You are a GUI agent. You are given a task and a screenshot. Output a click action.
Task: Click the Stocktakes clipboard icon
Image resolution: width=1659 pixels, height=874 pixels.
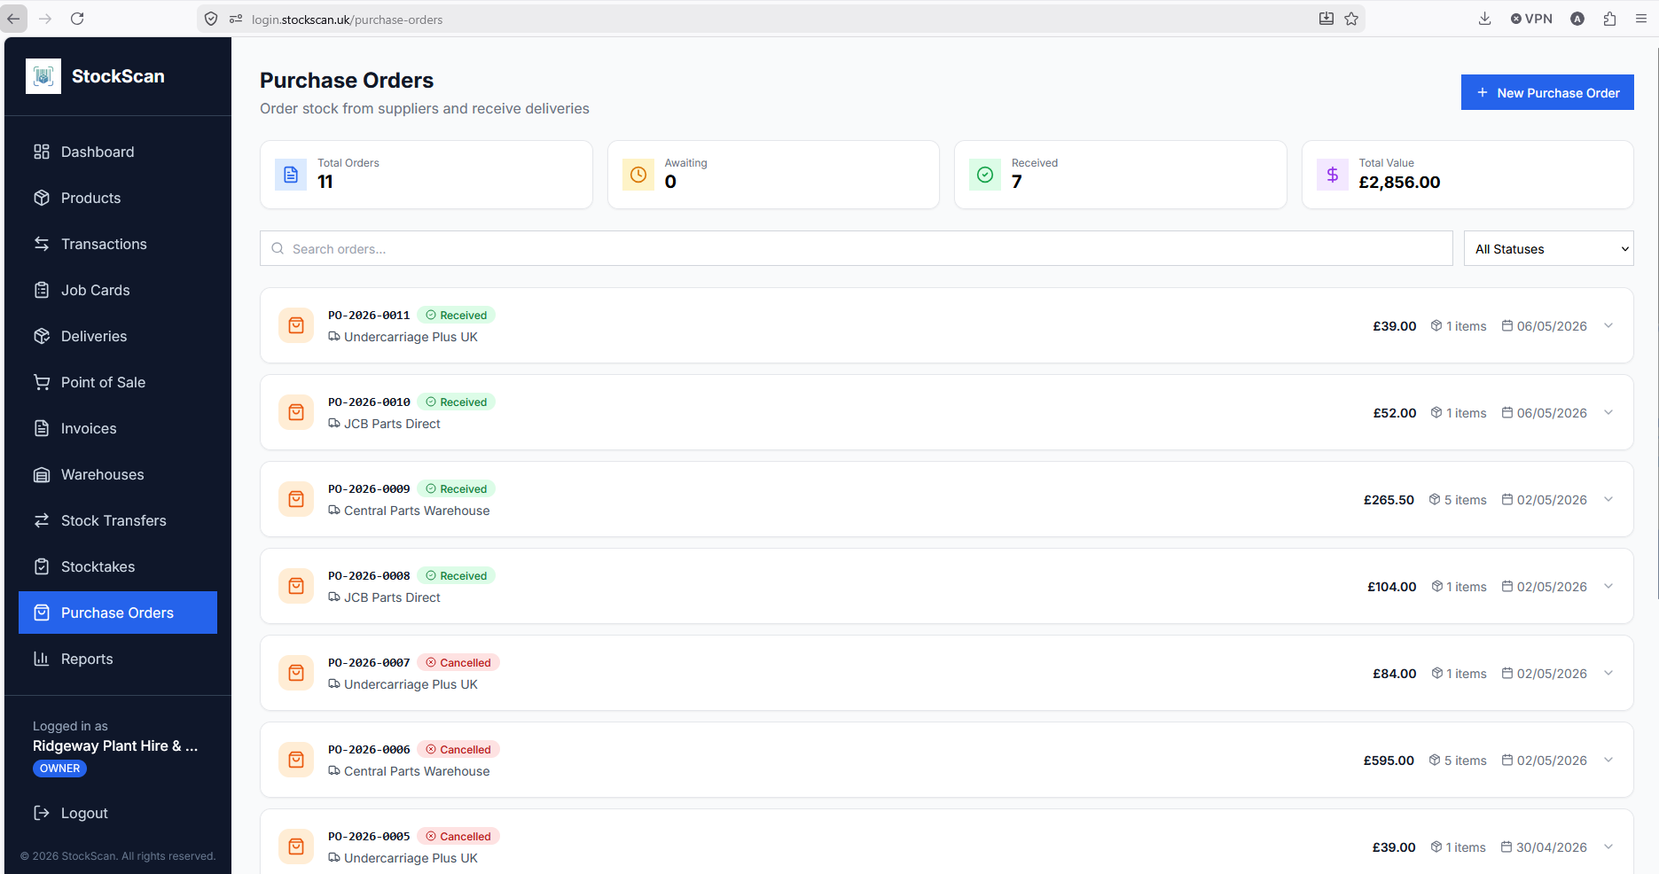(x=42, y=566)
